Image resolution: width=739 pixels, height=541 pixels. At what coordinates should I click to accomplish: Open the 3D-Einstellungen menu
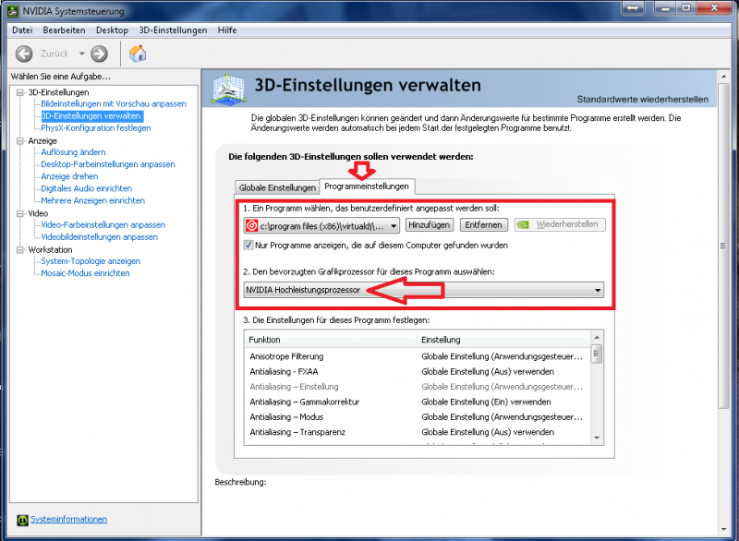click(x=173, y=30)
